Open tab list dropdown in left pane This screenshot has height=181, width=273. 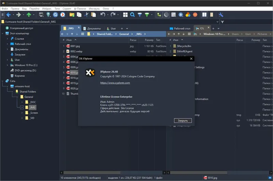click(127, 29)
